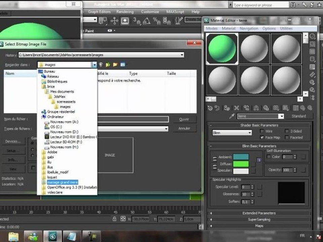
Task: Click Angle Snap toggle in main toolbar
Action: [x=146, y=21]
